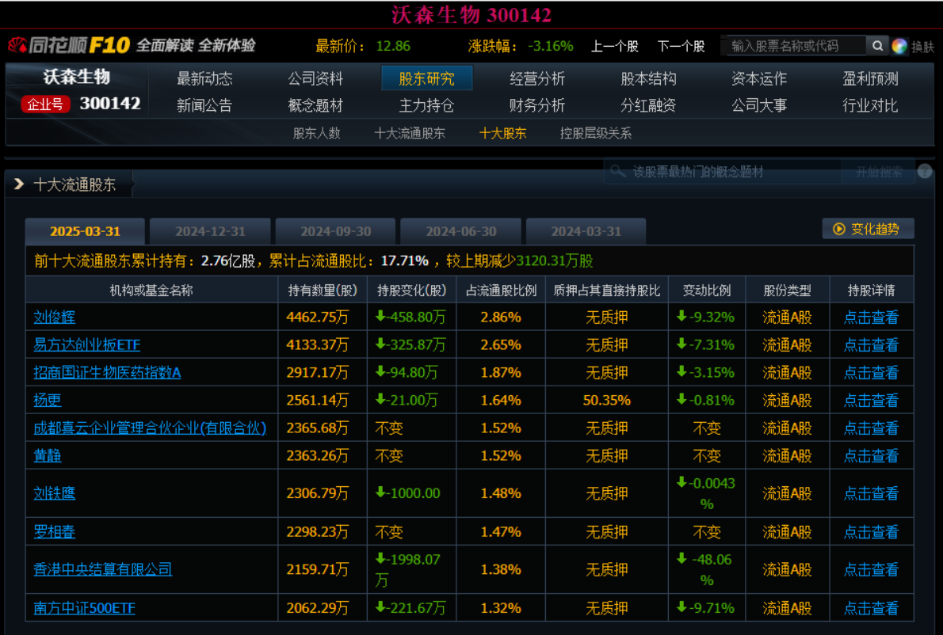The width and height of the screenshot is (943, 635).
Task: Click 点击查看 in 罗相春 row
Action: tap(871, 531)
